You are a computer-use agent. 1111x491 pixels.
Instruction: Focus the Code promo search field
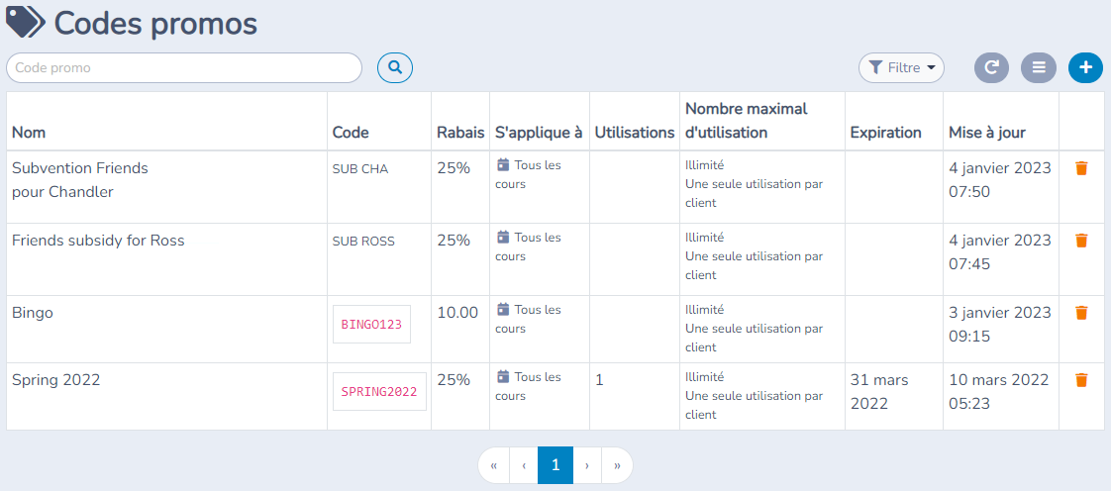(184, 68)
